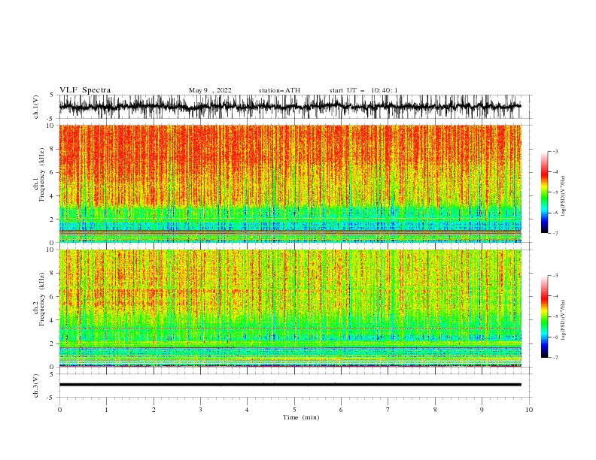Click the ch.1 spectrogram colorbar
This screenshot has height=460, width=596.
click(544, 192)
